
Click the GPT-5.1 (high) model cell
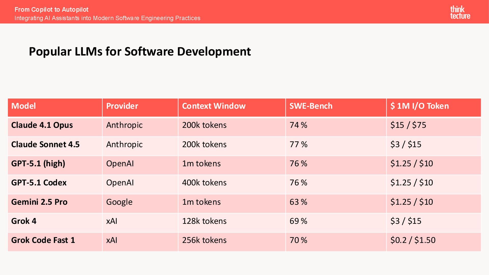pyautogui.click(x=55, y=165)
